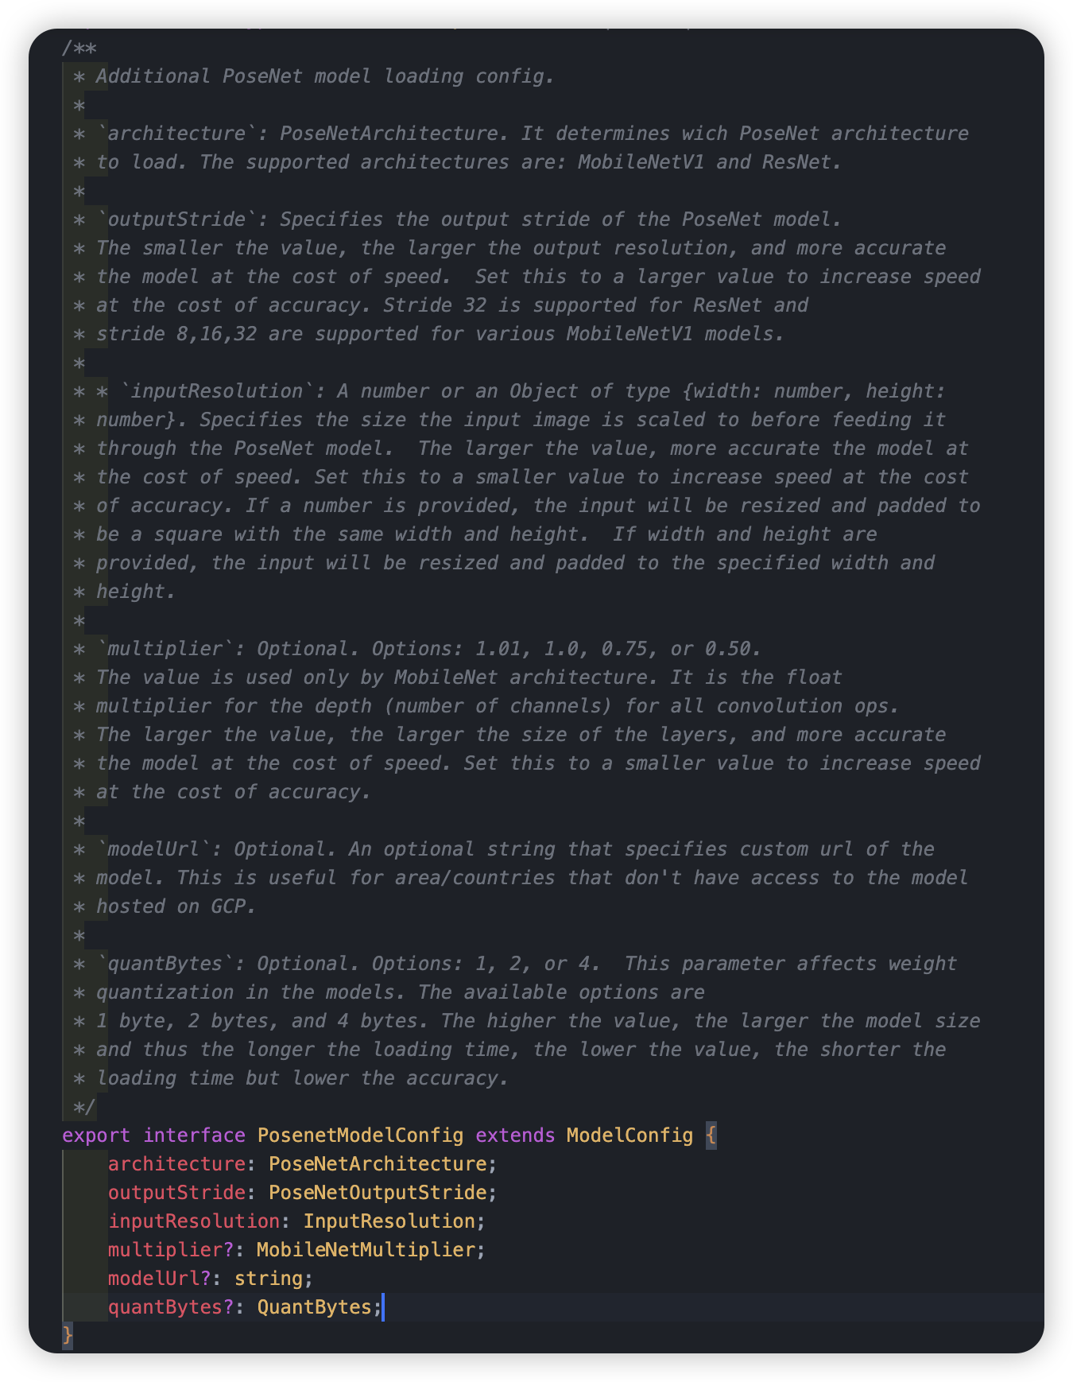Click the outputStride property
The height and width of the screenshot is (1382, 1073).
[x=176, y=1192]
